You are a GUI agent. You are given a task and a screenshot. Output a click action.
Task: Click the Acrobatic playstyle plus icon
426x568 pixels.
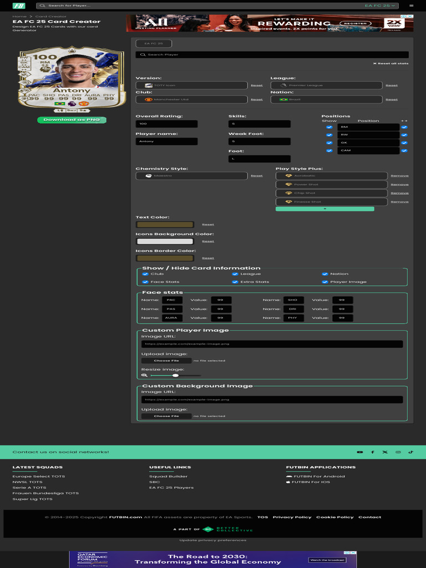288,176
